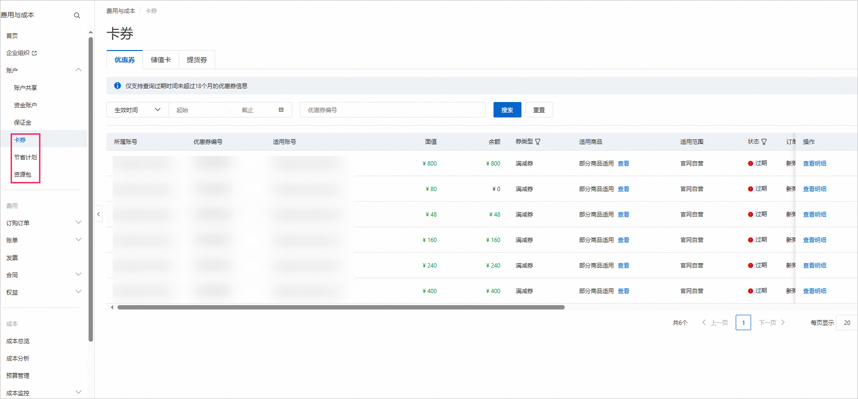Open 查看明细 for the ¥ 400 coupon

click(815, 291)
